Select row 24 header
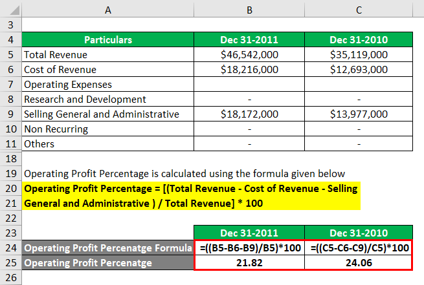424x285 pixels. pos(11,248)
